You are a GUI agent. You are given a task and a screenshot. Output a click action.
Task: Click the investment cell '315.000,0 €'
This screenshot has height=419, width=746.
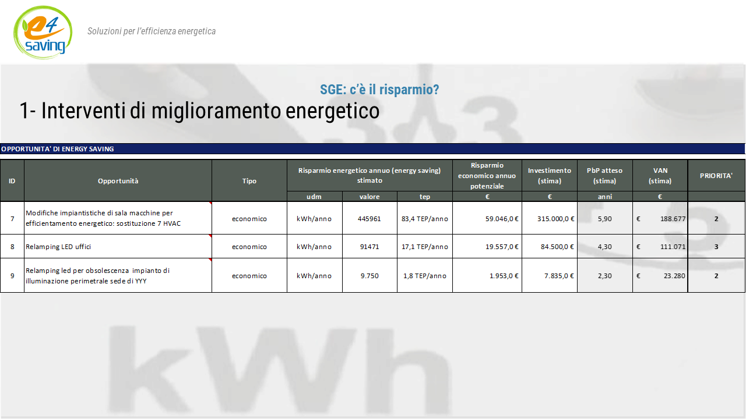pos(550,219)
